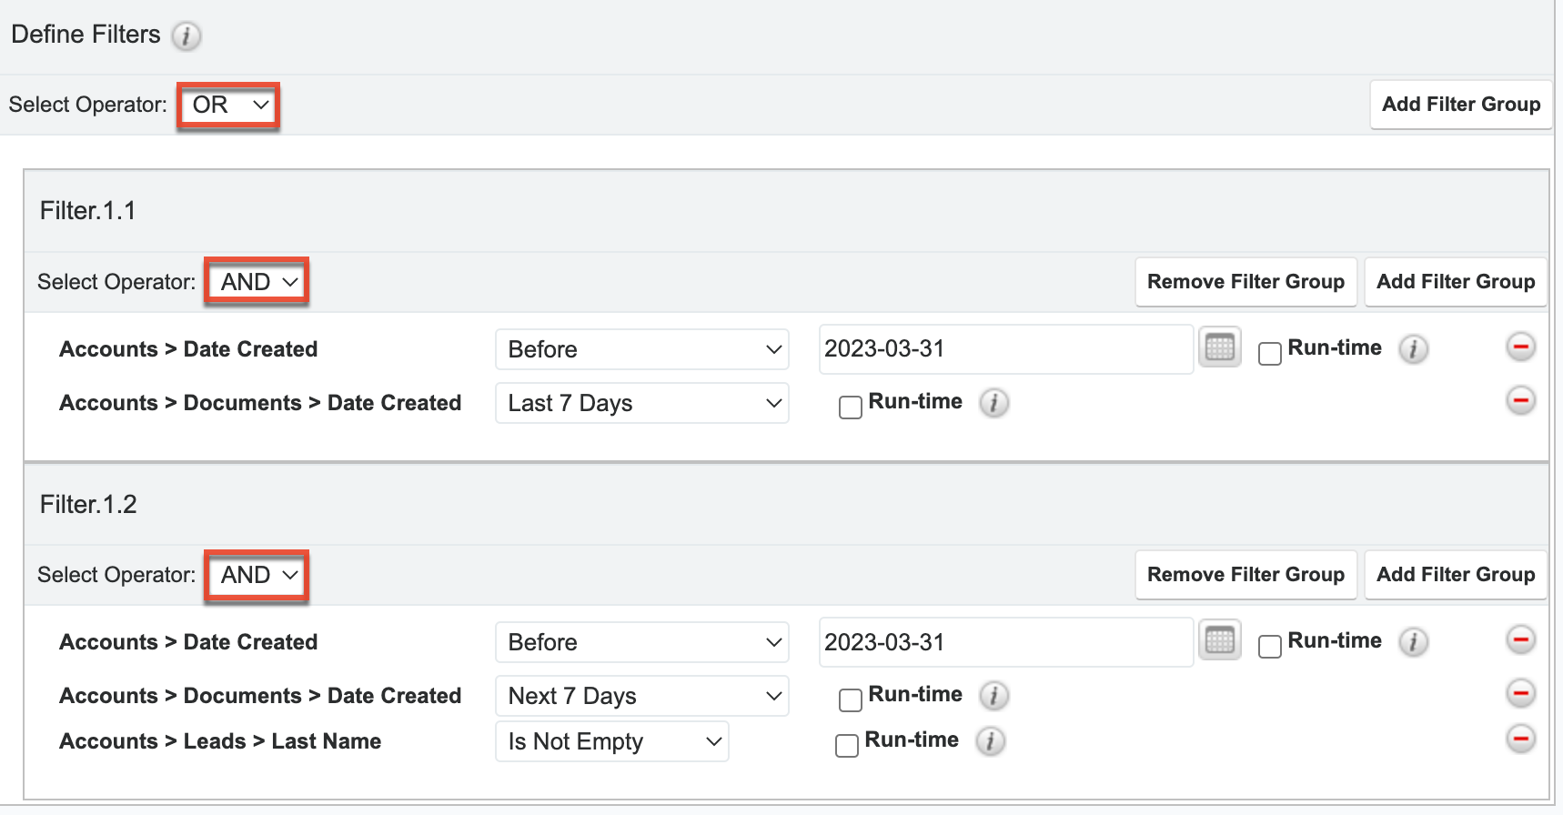
Task: Remove the Documents Date Created row in Filter.1.1
Action: coord(1520,400)
